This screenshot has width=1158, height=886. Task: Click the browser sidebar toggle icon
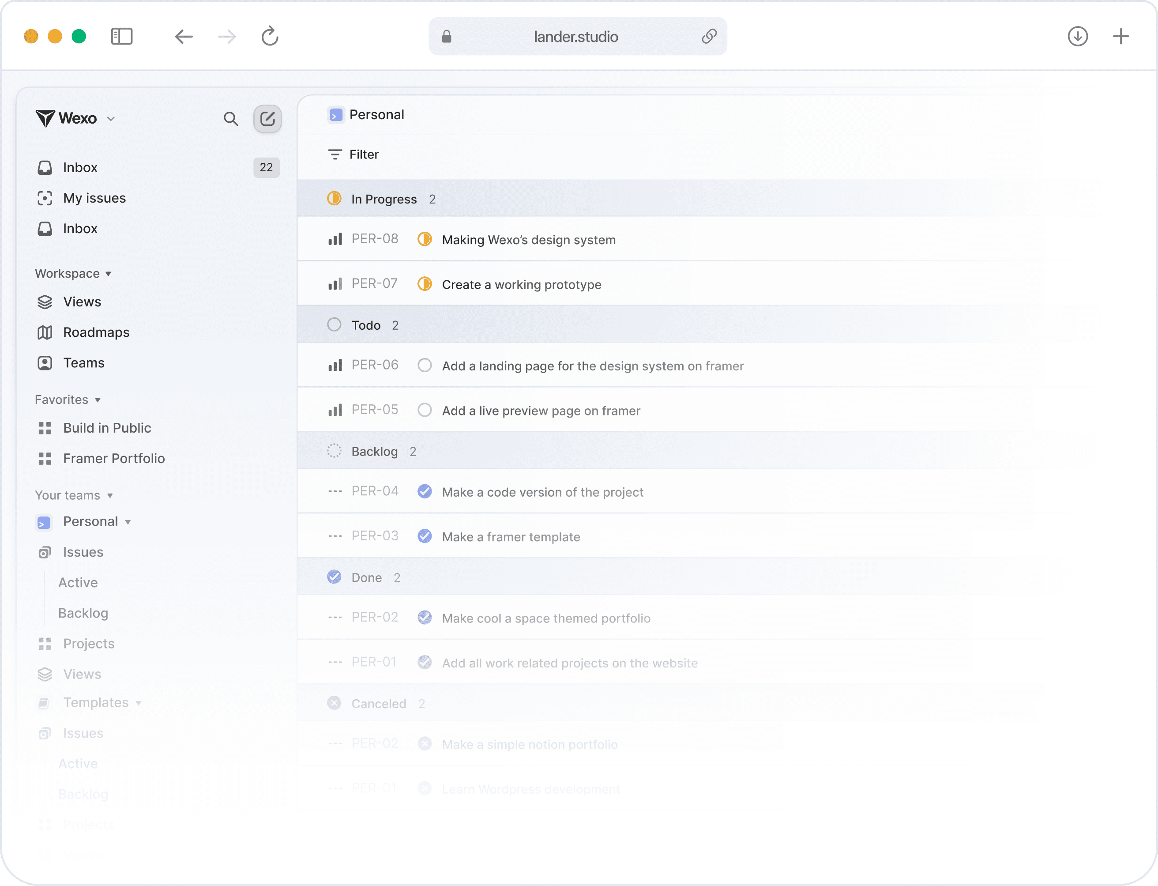tap(122, 36)
